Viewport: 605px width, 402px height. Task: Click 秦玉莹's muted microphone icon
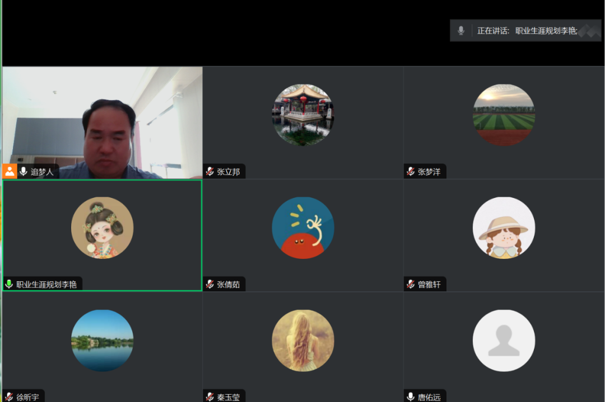point(210,397)
